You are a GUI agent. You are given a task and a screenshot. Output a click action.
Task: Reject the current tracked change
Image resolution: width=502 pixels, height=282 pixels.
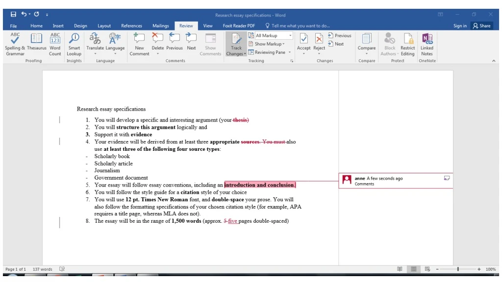(319, 39)
